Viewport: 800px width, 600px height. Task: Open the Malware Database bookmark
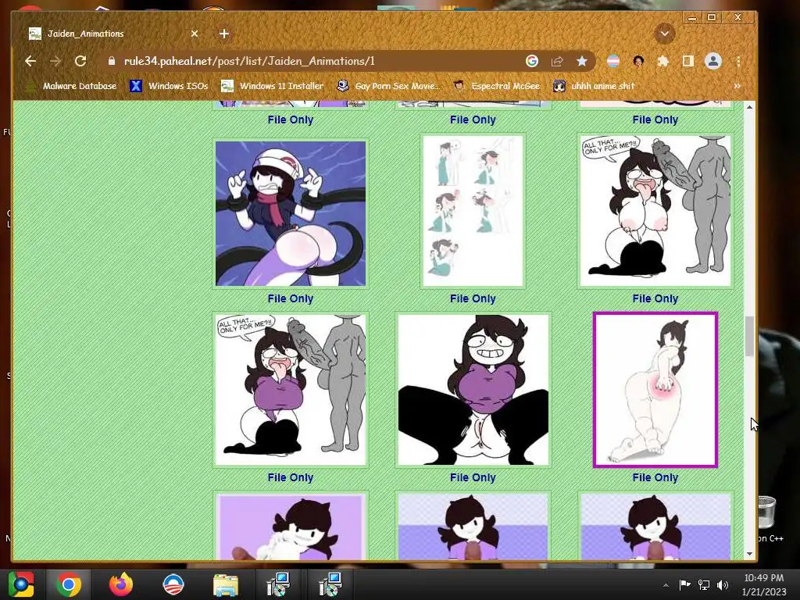[x=72, y=86]
